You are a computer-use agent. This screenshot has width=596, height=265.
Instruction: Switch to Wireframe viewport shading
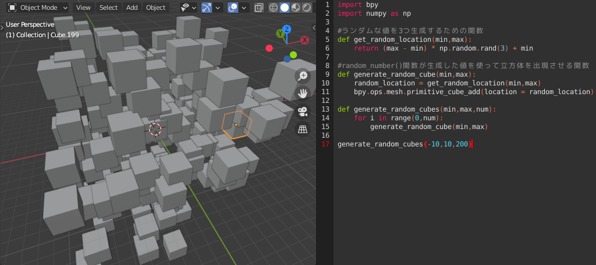pos(274,7)
